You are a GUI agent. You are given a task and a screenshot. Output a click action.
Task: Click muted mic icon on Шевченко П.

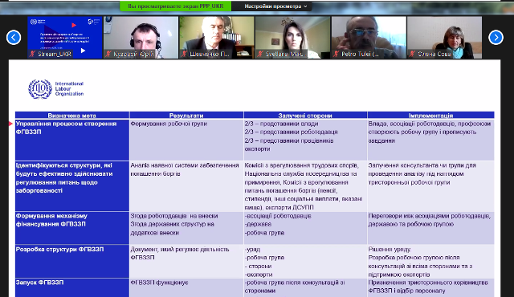(x=184, y=54)
